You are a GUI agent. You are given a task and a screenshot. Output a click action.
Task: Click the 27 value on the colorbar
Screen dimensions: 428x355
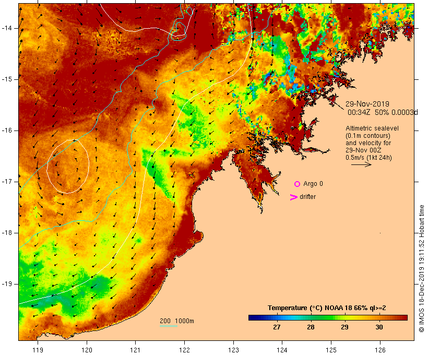(x=277, y=327)
